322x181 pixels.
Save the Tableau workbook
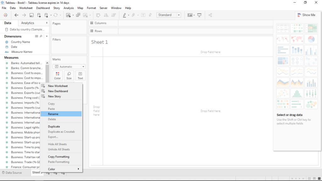coord(31,15)
